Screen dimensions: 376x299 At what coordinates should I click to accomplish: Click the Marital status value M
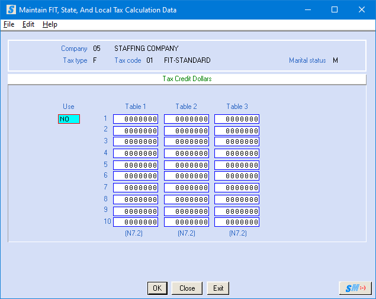335,60
